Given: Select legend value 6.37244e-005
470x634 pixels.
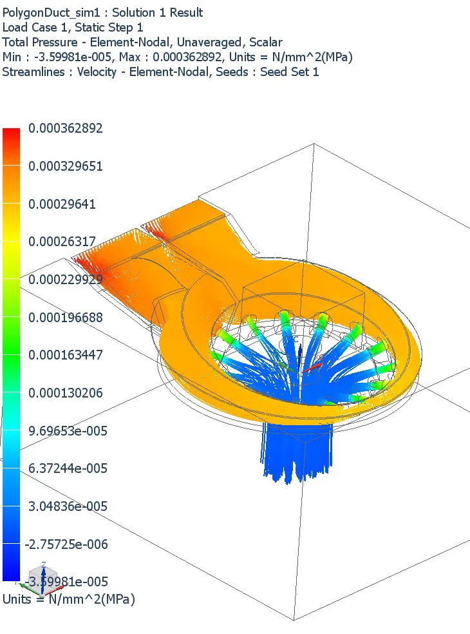Looking at the screenshot, I should (68, 468).
